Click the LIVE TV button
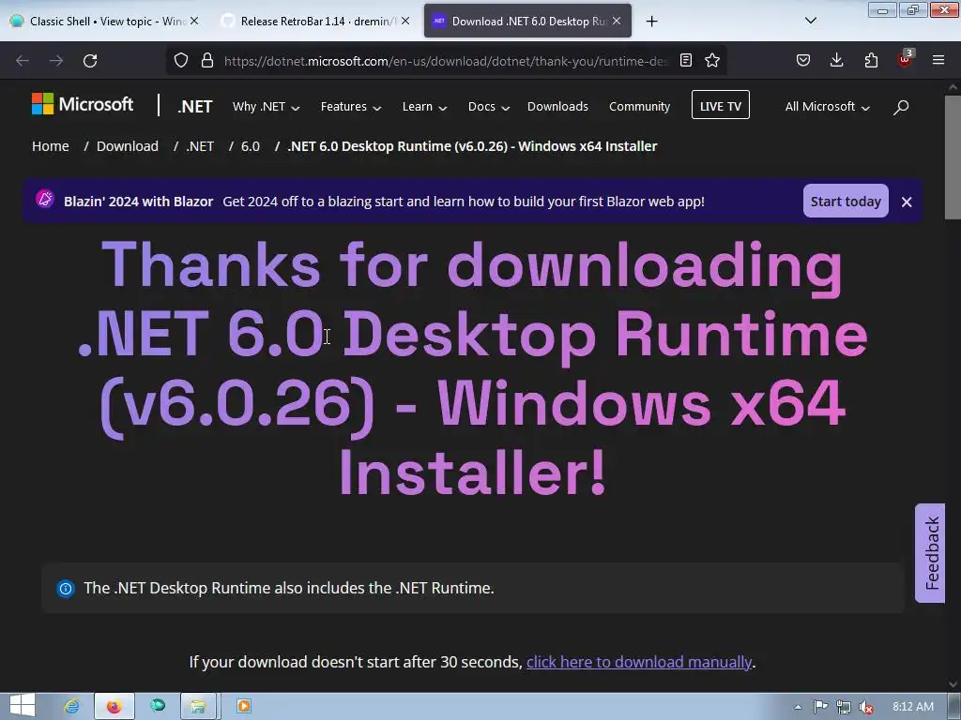 (x=720, y=105)
